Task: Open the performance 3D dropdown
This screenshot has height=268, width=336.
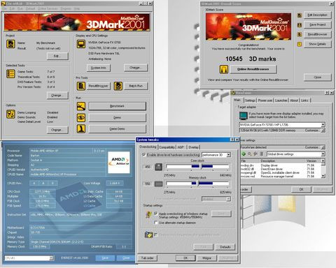Action: [229, 155]
